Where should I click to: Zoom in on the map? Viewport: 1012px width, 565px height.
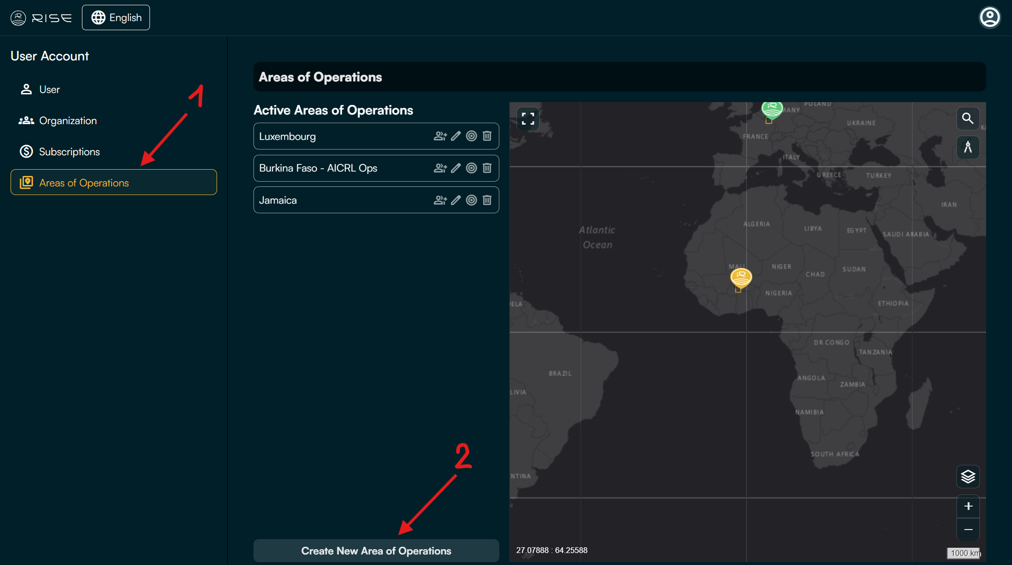click(968, 507)
